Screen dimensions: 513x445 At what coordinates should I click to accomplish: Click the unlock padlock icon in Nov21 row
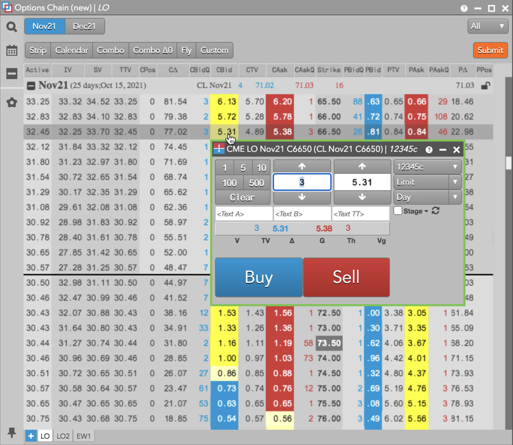[486, 86]
